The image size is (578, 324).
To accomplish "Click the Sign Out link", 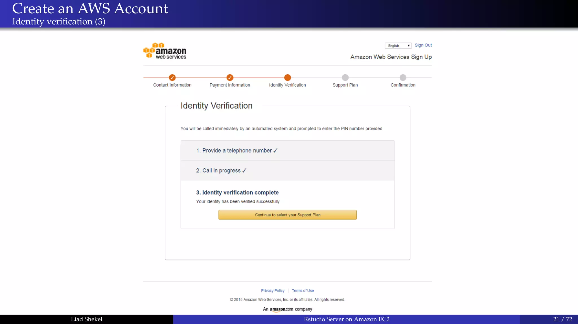I will click(423, 45).
